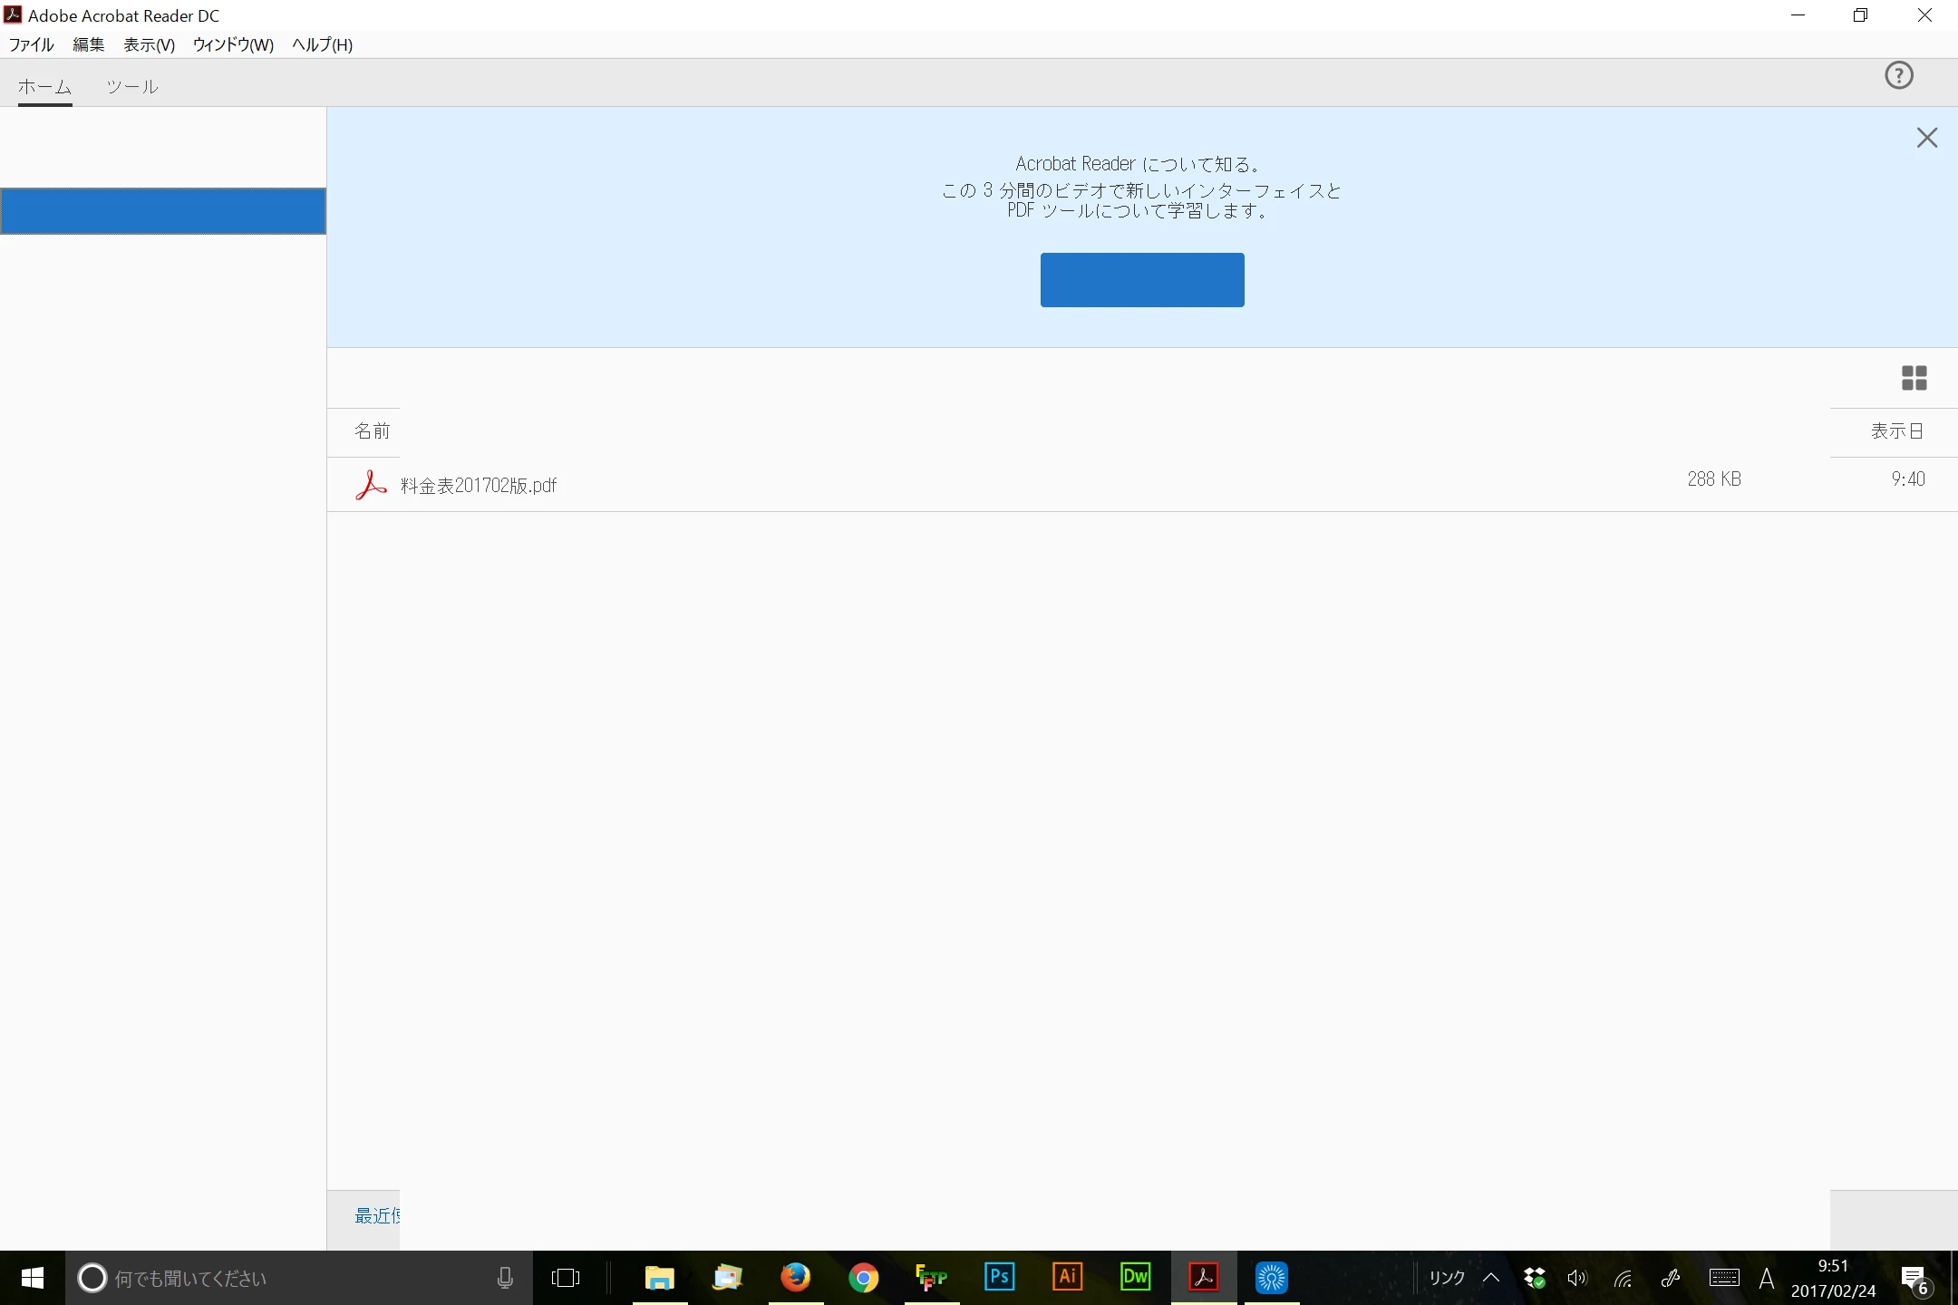Click the blue video button in banner

click(1141, 280)
